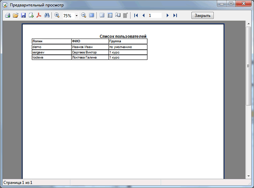The height and width of the screenshot is (188, 254).
Task: Click the Локтева Галина cell
Action: click(x=90, y=57)
